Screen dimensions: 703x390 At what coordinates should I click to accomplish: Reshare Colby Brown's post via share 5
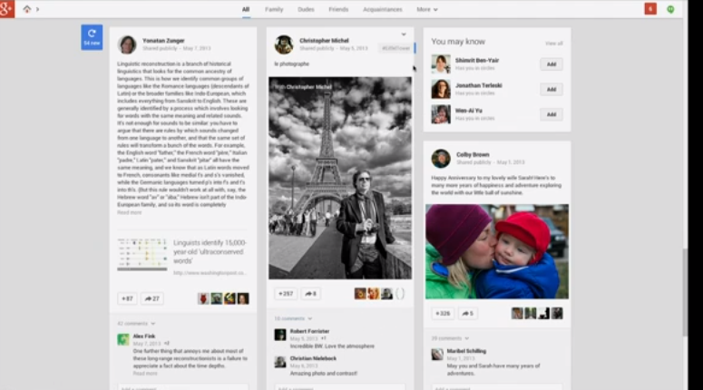467,313
